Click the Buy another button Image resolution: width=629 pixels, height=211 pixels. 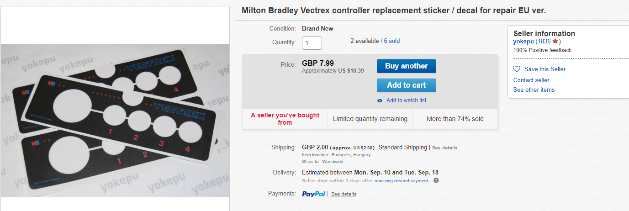406,66
